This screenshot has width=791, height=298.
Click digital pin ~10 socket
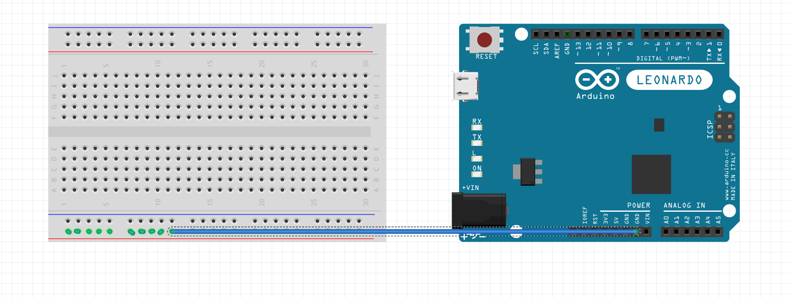click(x=609, y=34)
